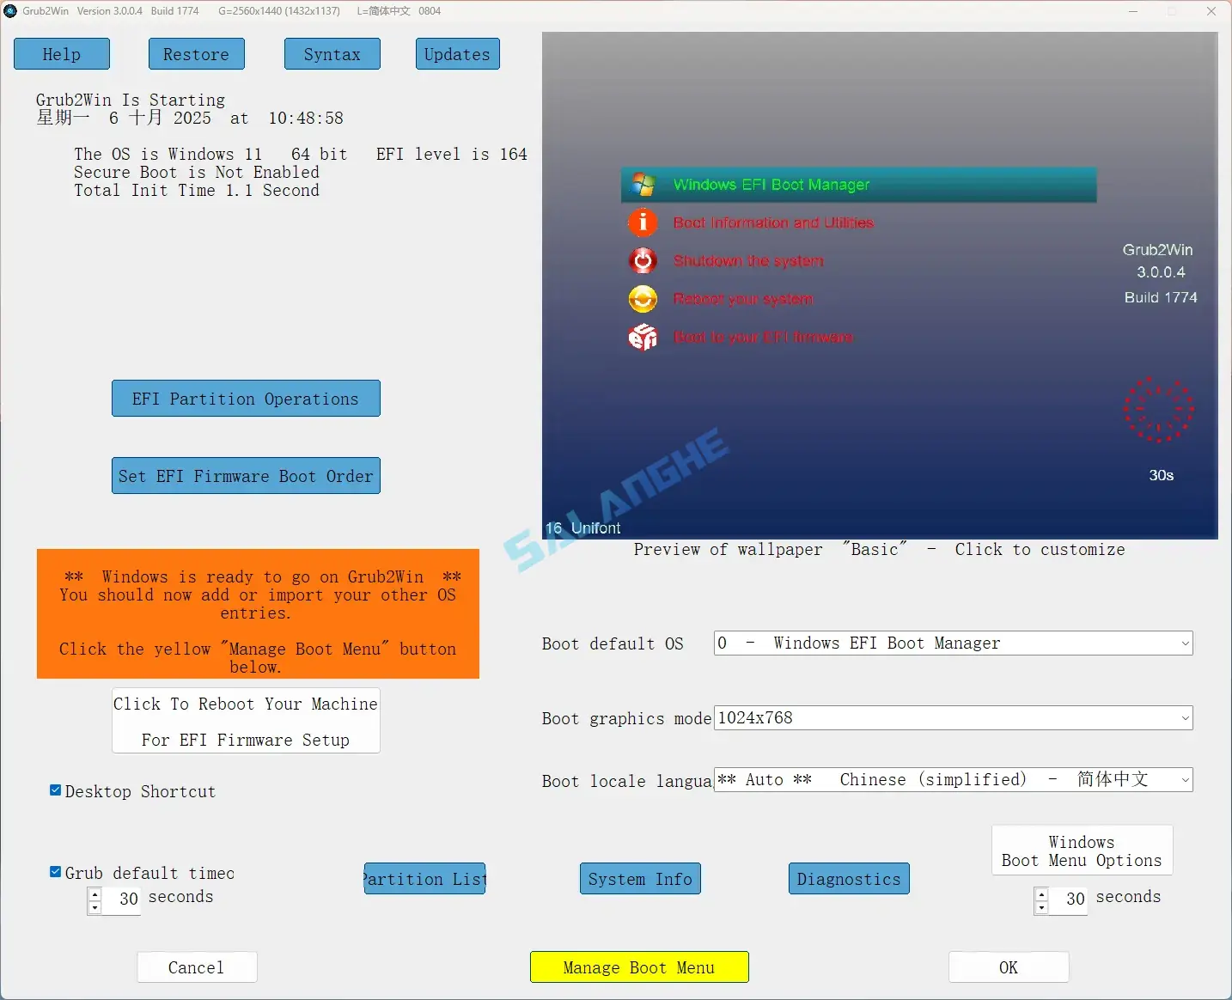This screenshot has width=1232, height=1000.
Task: Select the Boot Information and Utilities info icon
Action: (x=642, y=222)
